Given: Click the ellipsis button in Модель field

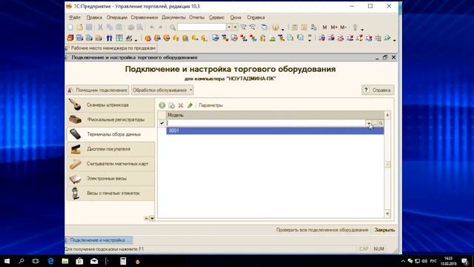Looking at the screenshot, I should 375,123.
